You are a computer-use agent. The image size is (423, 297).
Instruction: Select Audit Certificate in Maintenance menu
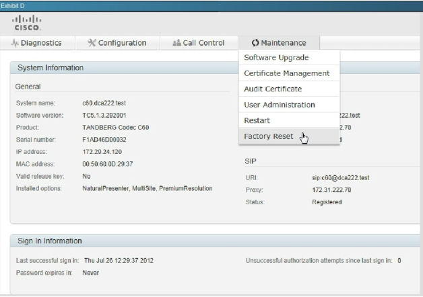(x=289, y=89)
